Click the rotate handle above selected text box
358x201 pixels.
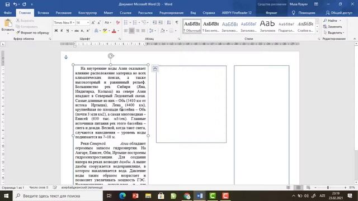pyautogui.click(x=111, y=56)
